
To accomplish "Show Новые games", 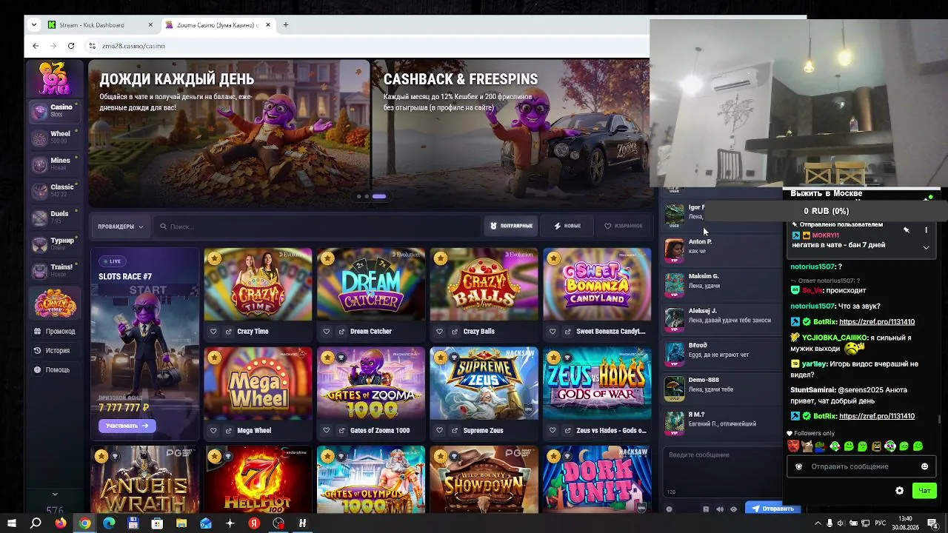I will tap(567, 226).
